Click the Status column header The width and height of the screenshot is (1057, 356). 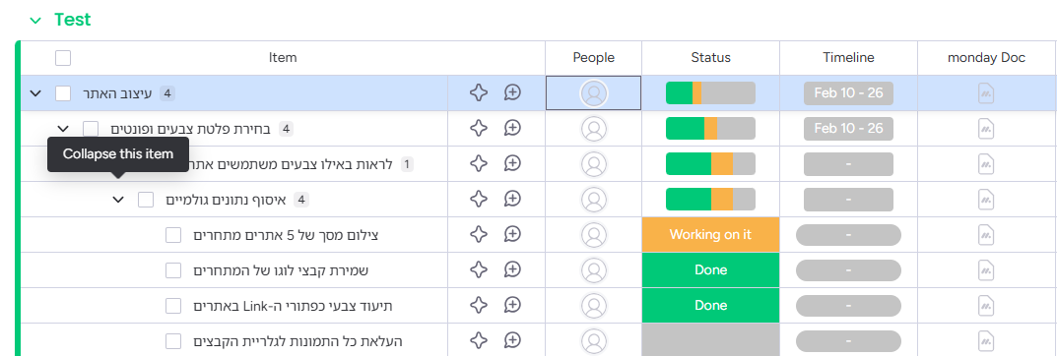tap(710, 58)
